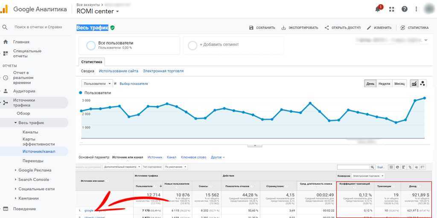Select the Month (Месяц) interval toggle
Screen dimensions: 437x218
[x=399, y=83]
